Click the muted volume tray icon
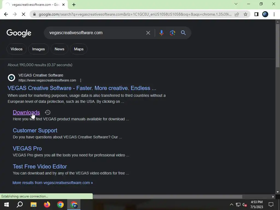The image size is (280, 210). pos(245,205)
